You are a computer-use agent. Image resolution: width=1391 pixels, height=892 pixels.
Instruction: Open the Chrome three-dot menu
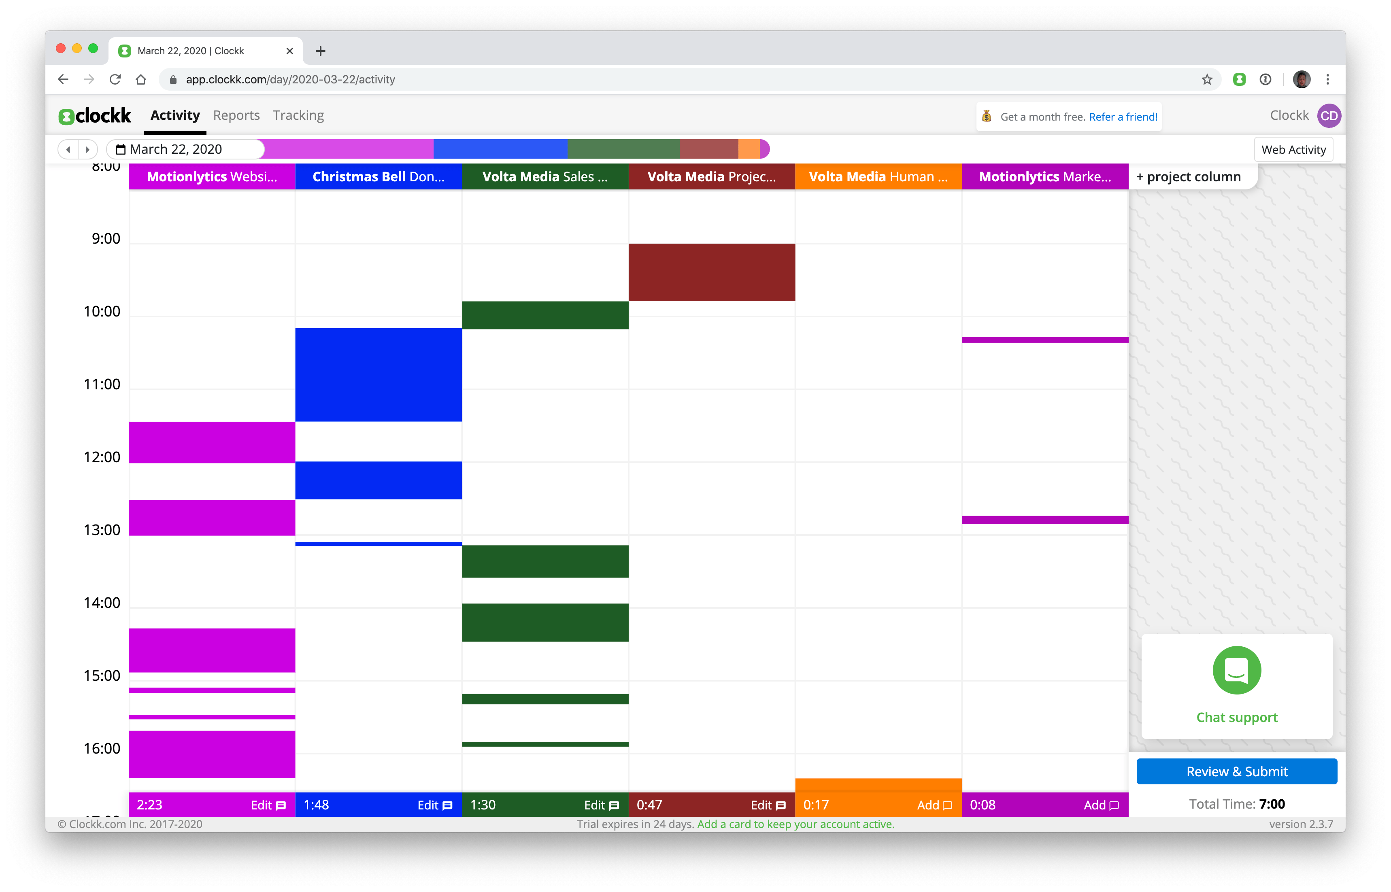click(1328, 79)
